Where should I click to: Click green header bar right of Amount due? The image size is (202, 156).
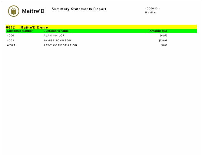(x=182, y=31)
